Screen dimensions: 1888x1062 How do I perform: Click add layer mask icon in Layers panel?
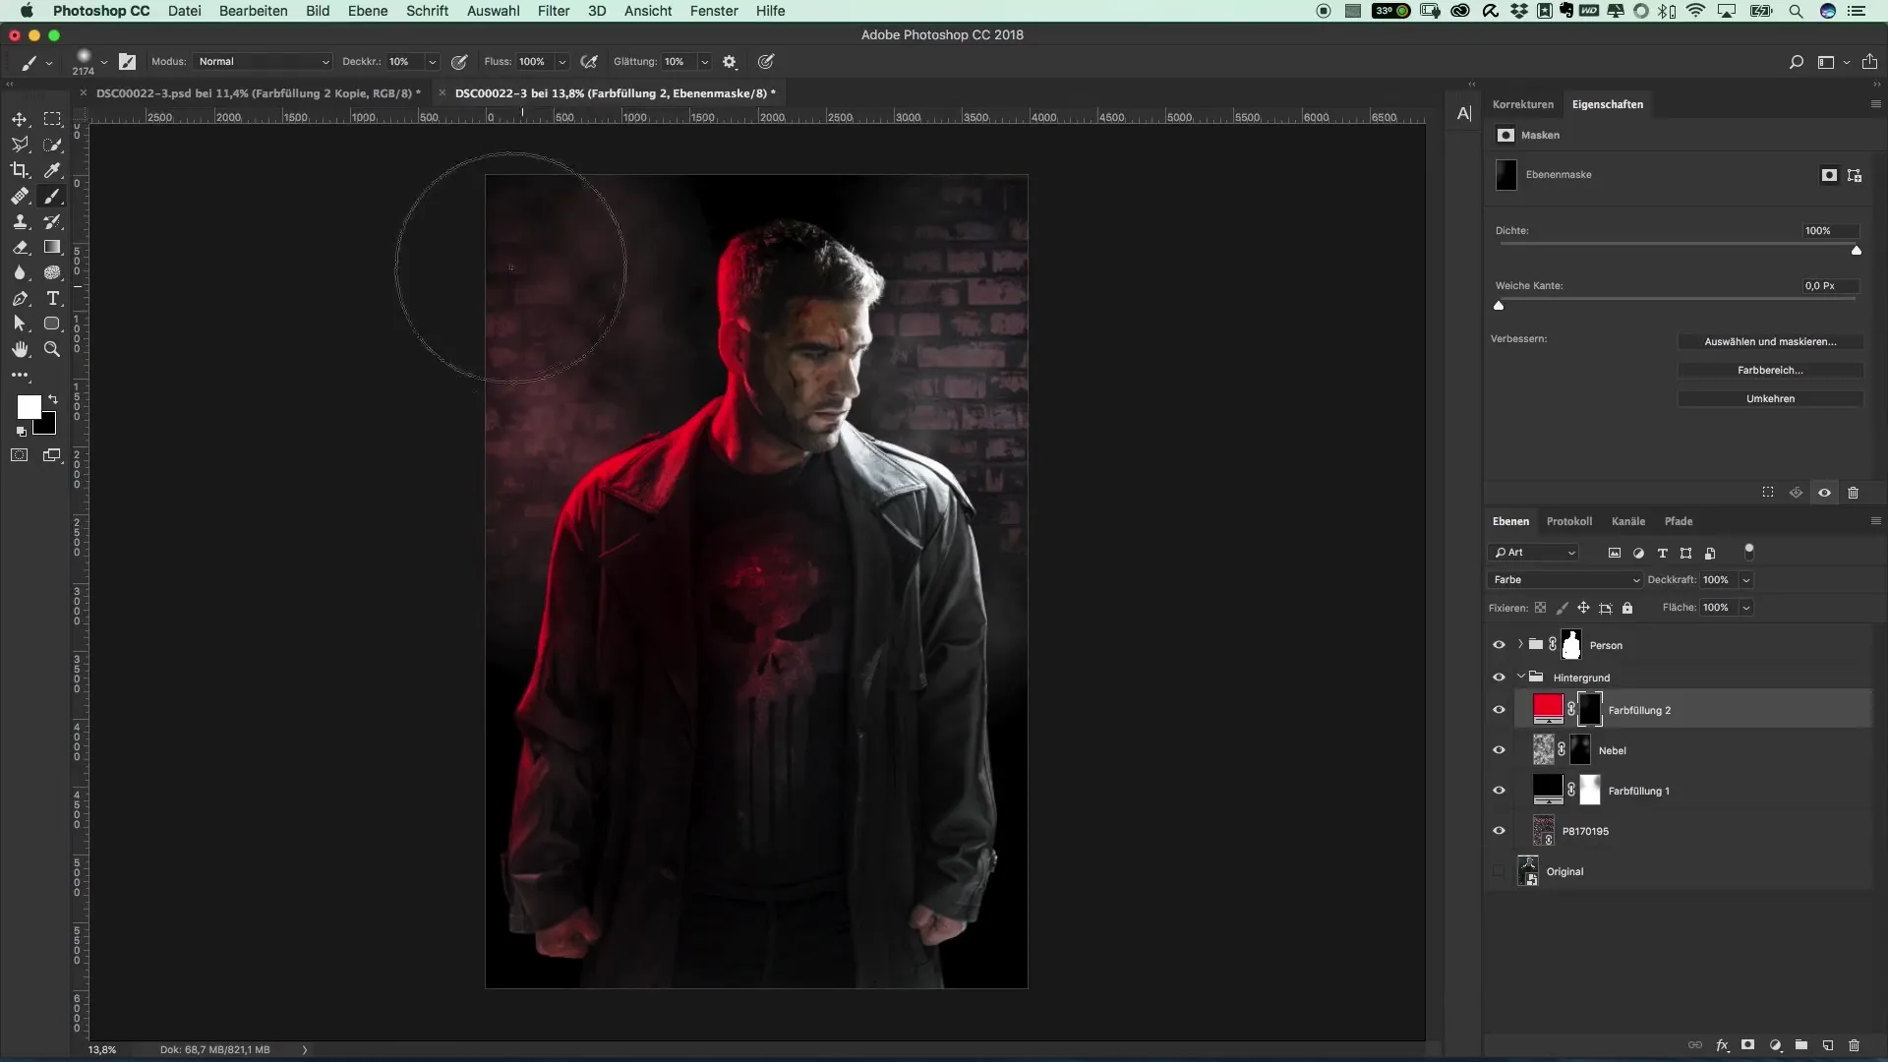pyautogui.click(x=1747, y=1045)
